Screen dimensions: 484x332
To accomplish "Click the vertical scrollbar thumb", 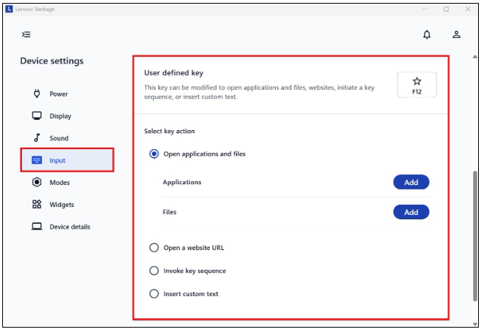I will [474, 235].
